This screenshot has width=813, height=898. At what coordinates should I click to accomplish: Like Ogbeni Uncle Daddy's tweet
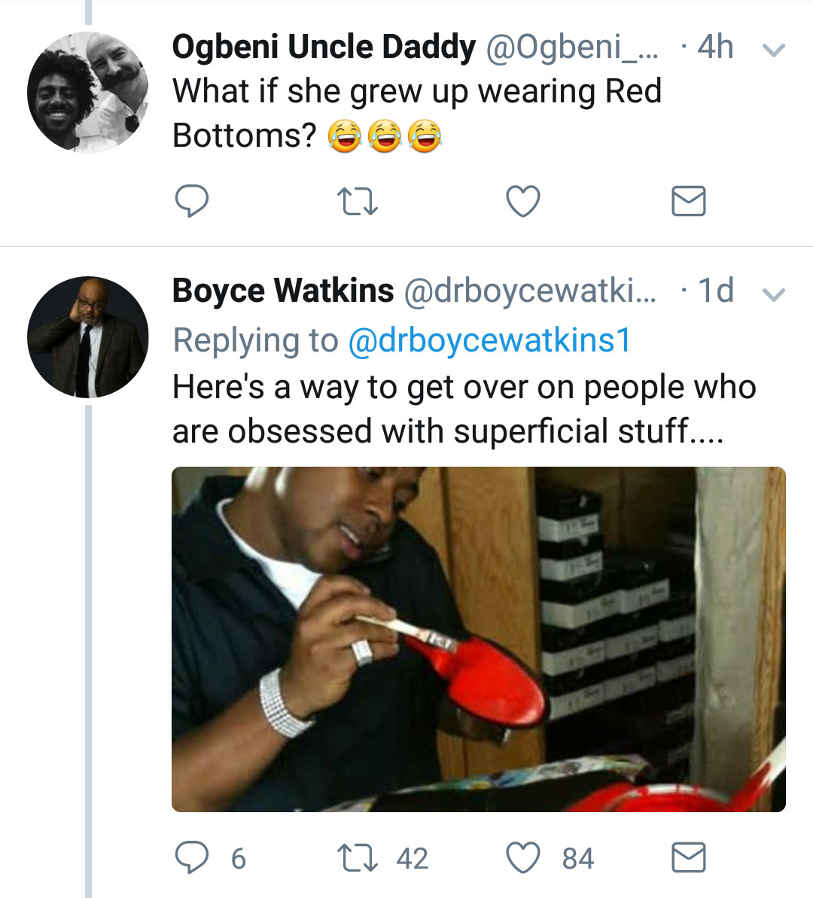[x=523, y=201]
